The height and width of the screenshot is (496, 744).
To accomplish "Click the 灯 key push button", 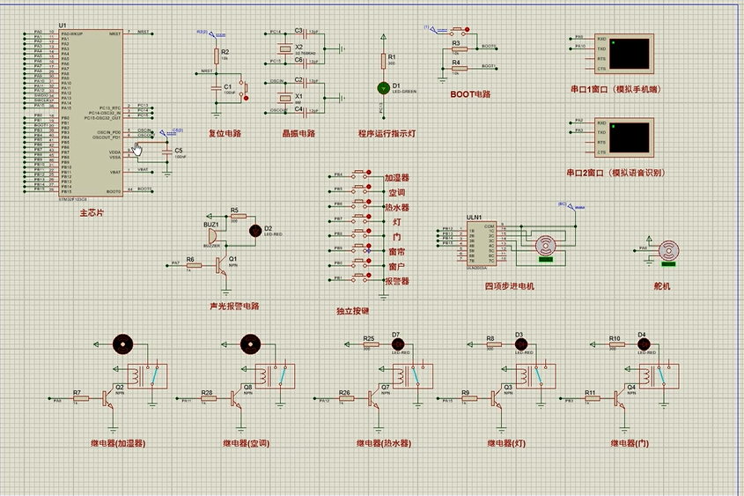I will click(361, 218).
